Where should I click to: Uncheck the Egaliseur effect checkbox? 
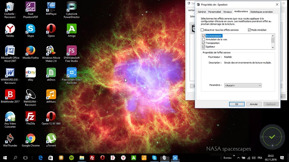tap(204, 46)
